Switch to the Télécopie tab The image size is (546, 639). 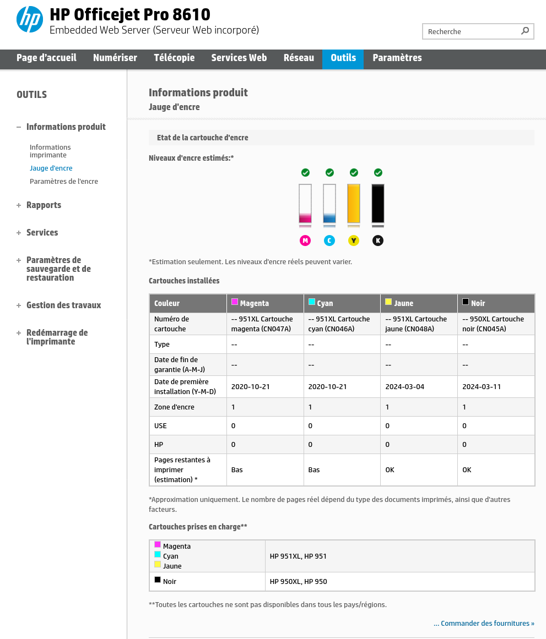coord(174,58)
